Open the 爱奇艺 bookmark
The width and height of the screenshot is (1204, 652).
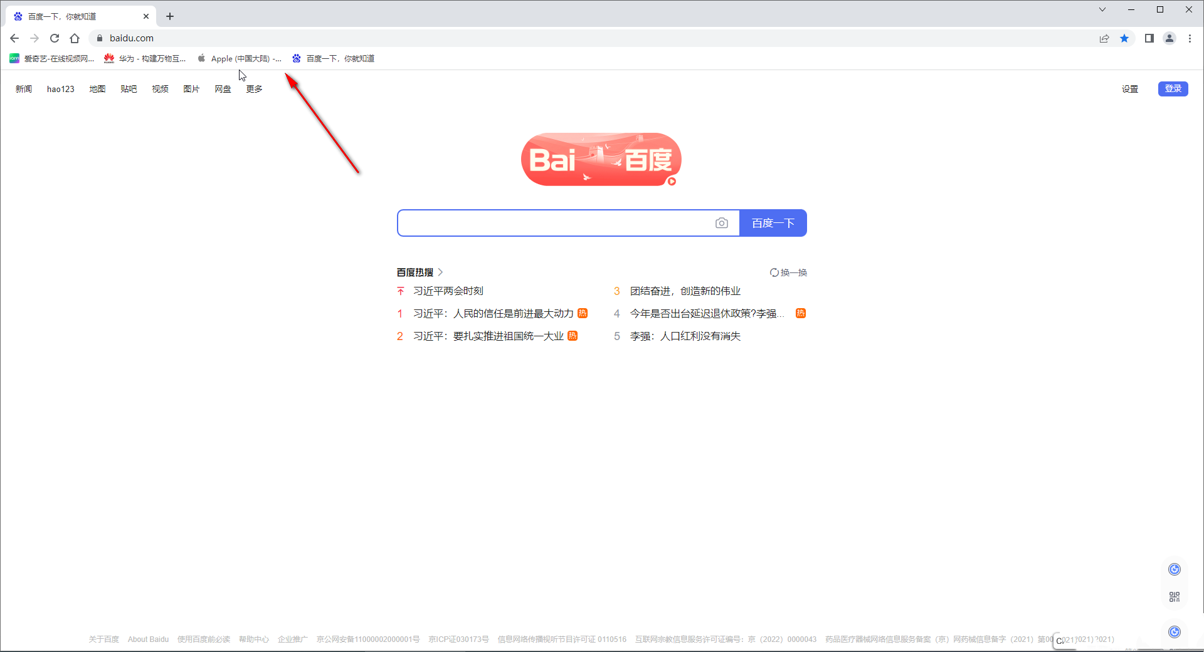pos(52,58)
